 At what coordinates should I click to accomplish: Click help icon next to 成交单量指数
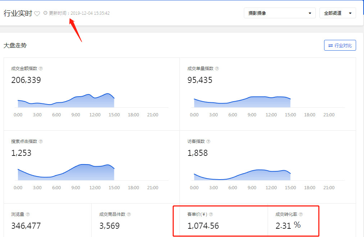tap(217, 69)
